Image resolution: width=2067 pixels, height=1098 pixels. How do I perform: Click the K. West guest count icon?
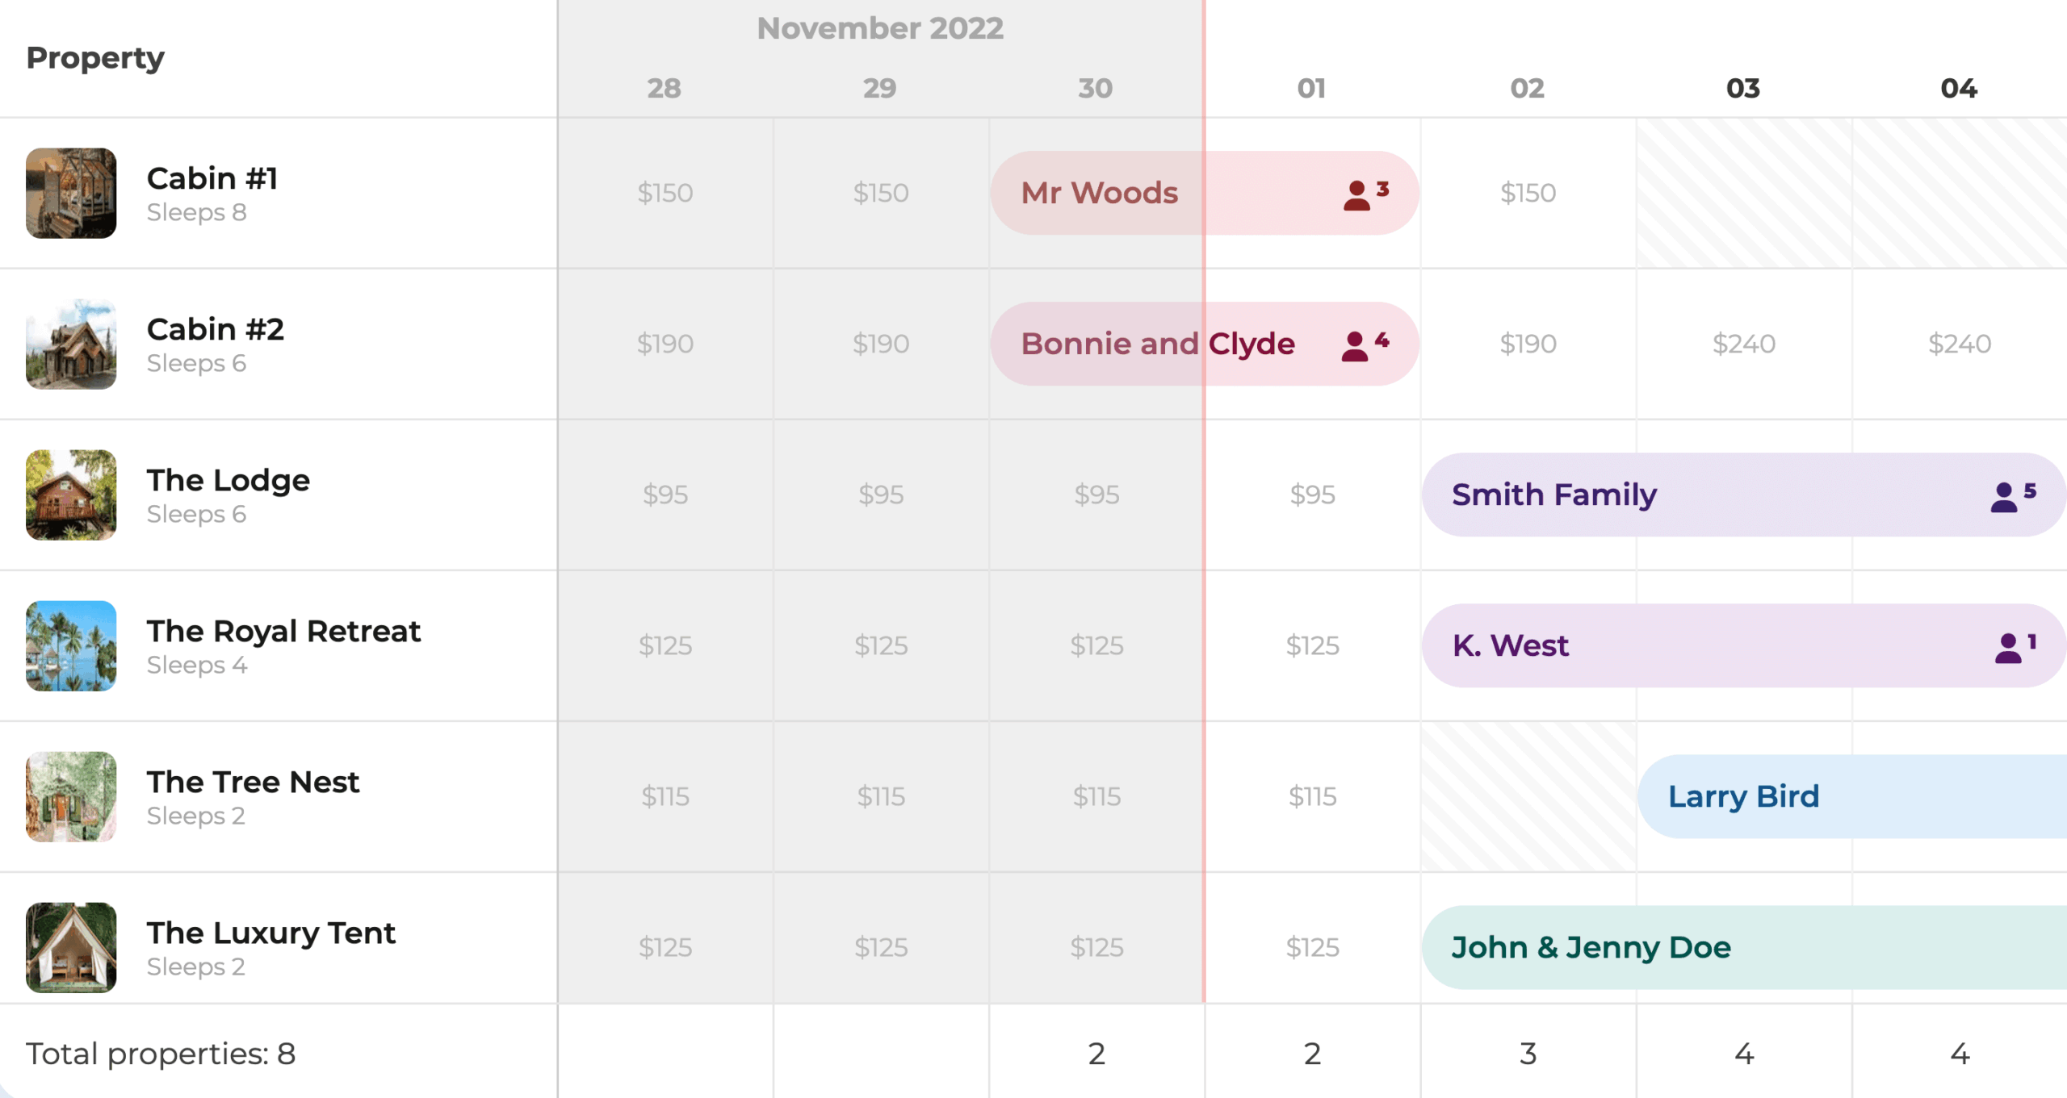tap(2015, 647)
